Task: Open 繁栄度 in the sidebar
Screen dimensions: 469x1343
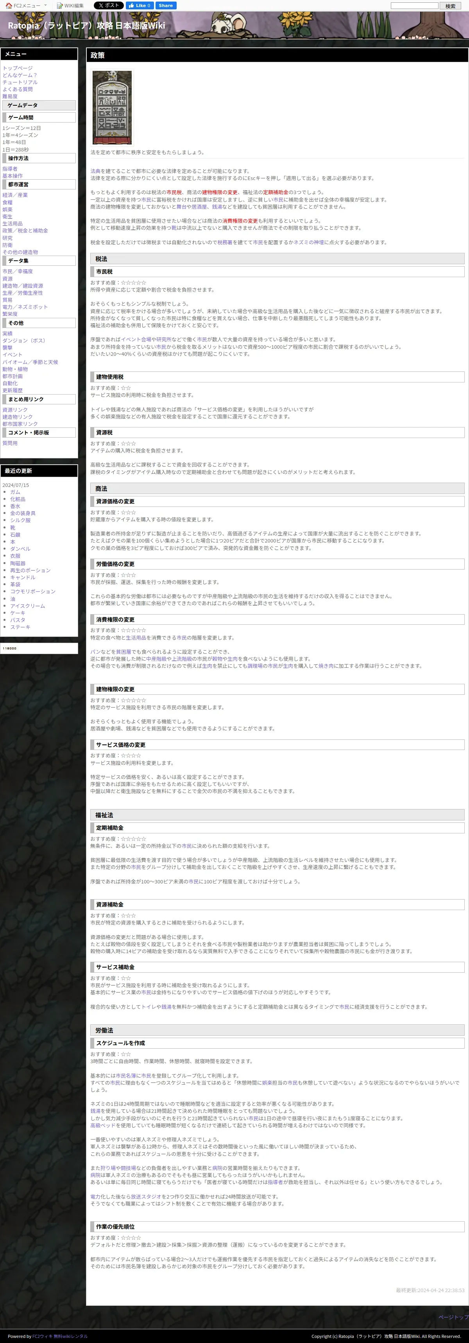Action: pyautogui.click(x=10, y=314)
